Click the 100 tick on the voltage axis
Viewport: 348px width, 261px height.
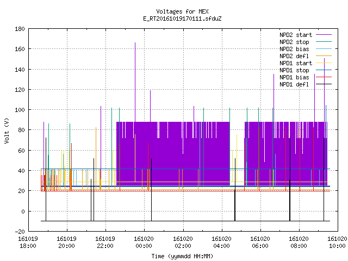[20, 110]
